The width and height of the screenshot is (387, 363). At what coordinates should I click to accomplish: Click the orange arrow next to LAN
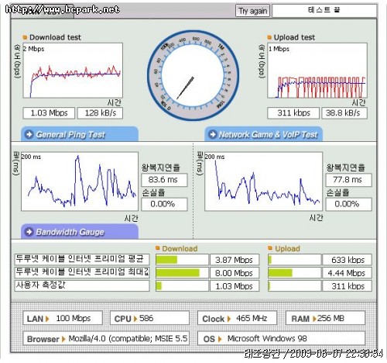point(47,319)
